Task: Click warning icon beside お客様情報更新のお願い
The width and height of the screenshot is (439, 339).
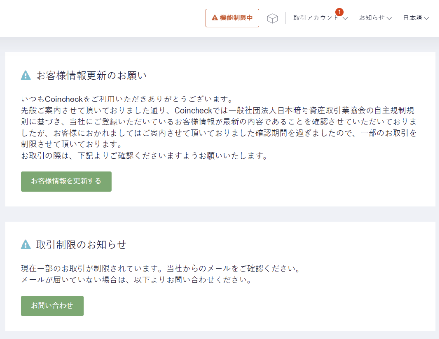Action: [x=26, y=76]
